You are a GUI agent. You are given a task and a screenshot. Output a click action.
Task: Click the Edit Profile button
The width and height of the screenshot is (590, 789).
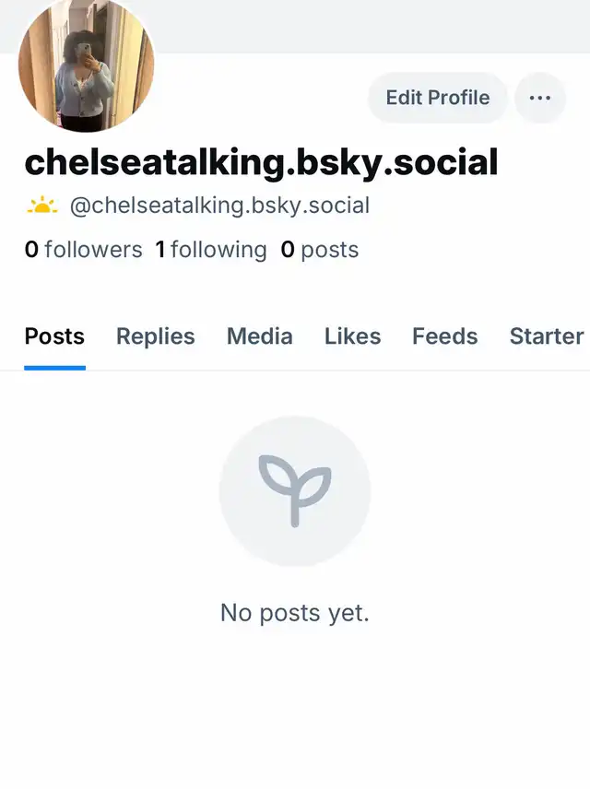pyautogui.click(x=438, y=98)
